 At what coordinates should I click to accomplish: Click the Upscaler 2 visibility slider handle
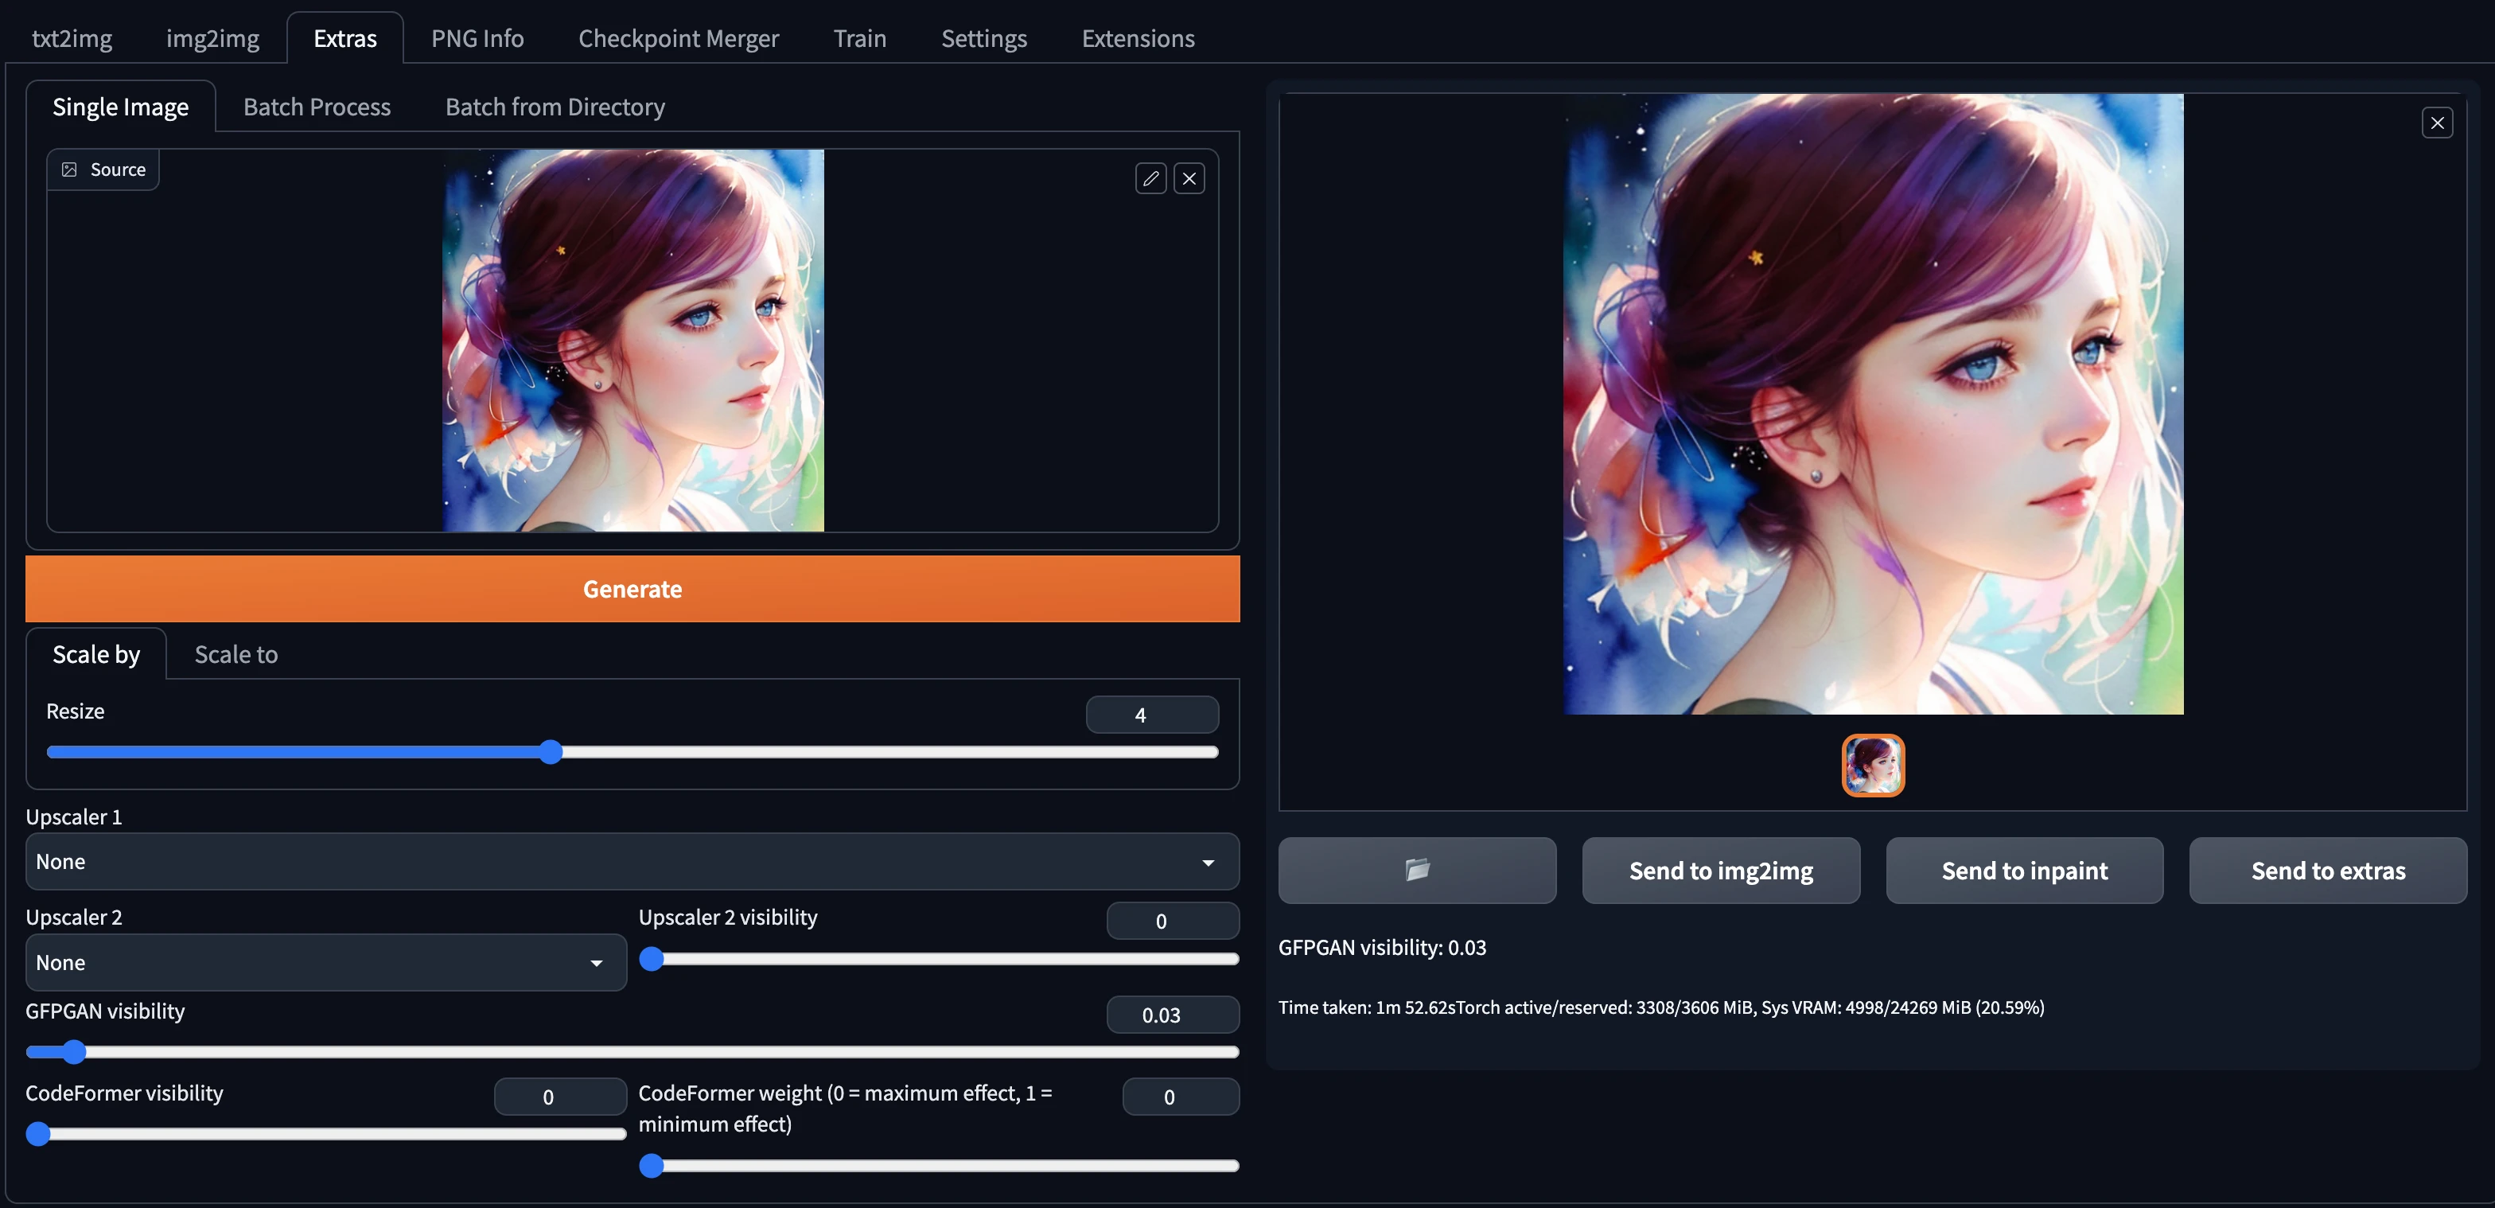tap(652, 959)
